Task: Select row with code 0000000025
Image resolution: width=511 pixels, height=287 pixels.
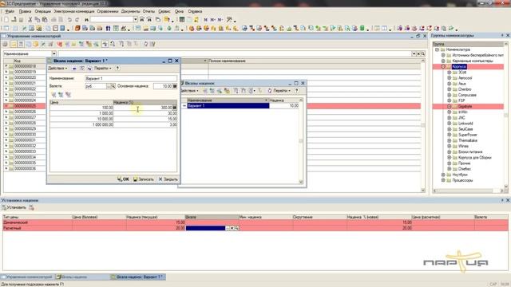Action: pos(212,106)
